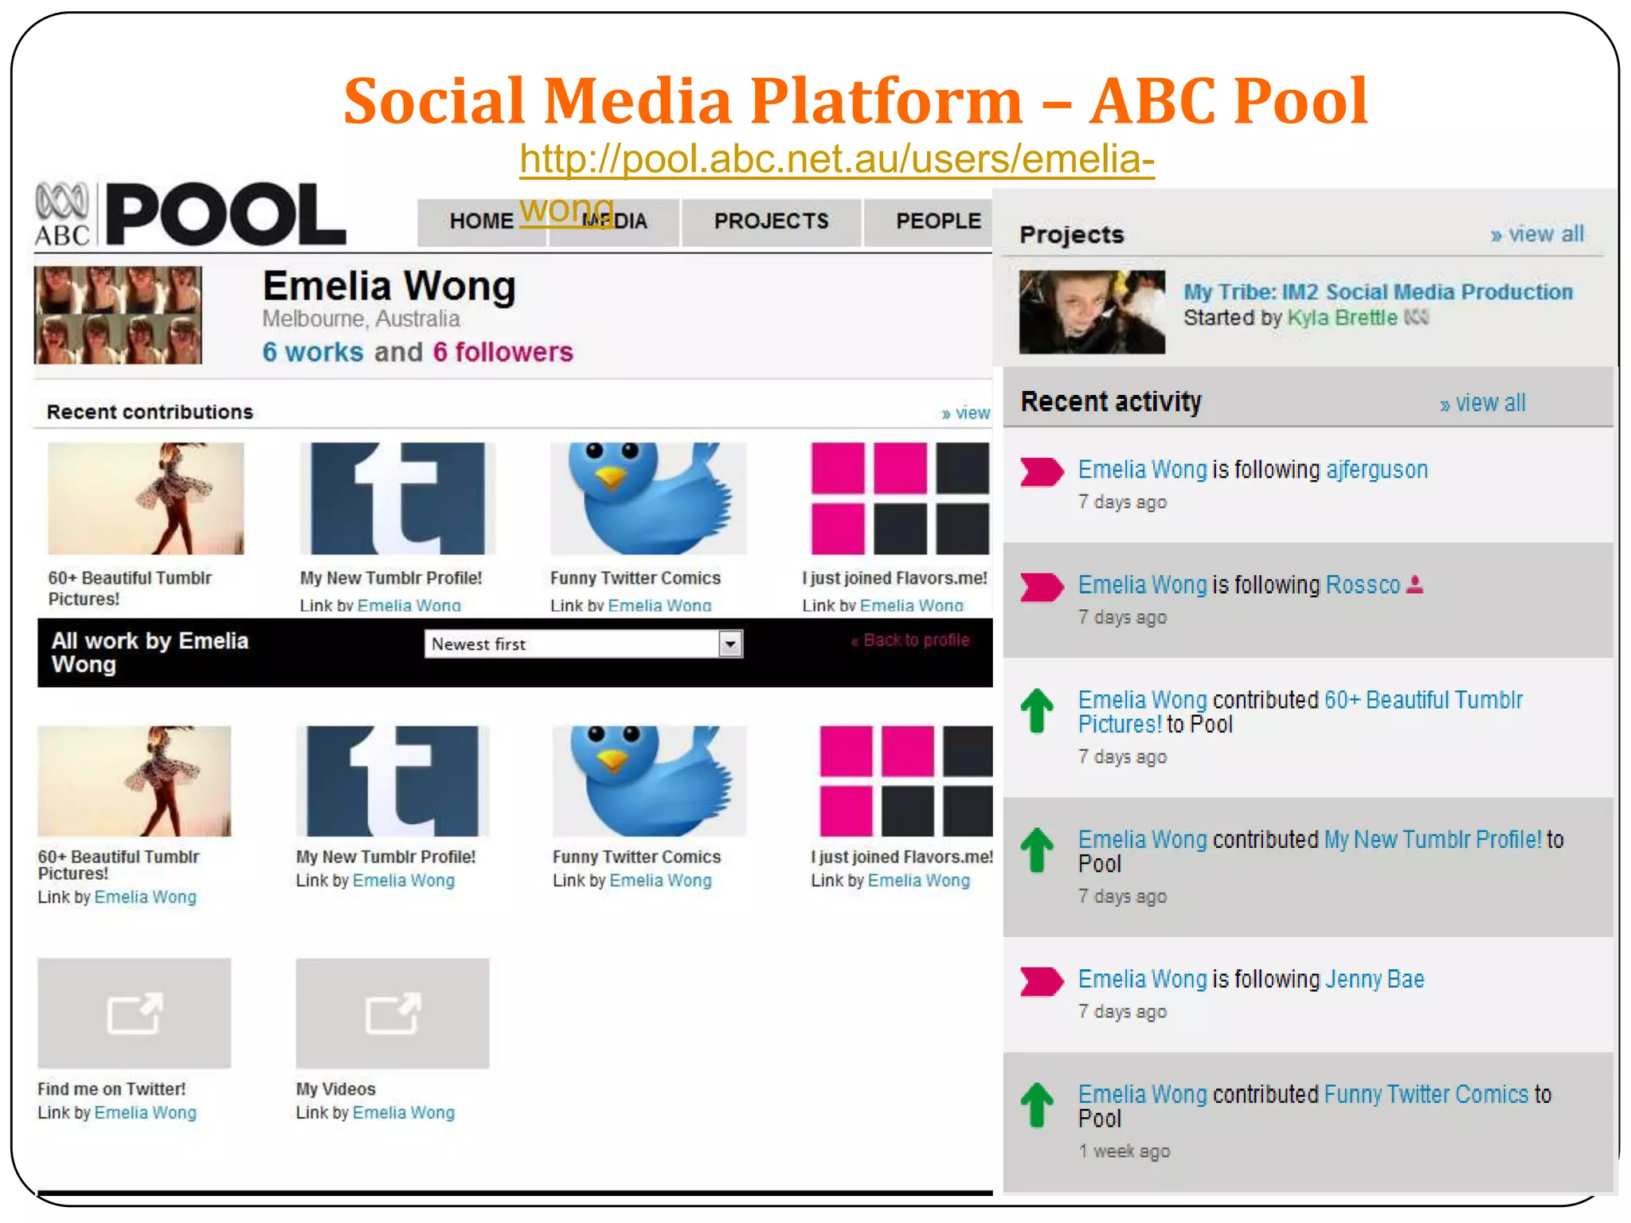Click dancer thumbnail in Recent contributions
Viewport: 1631px width, 1223px height.
(x=146, y=498)
